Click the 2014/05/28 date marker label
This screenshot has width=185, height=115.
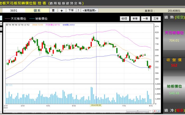click(96, 105)
